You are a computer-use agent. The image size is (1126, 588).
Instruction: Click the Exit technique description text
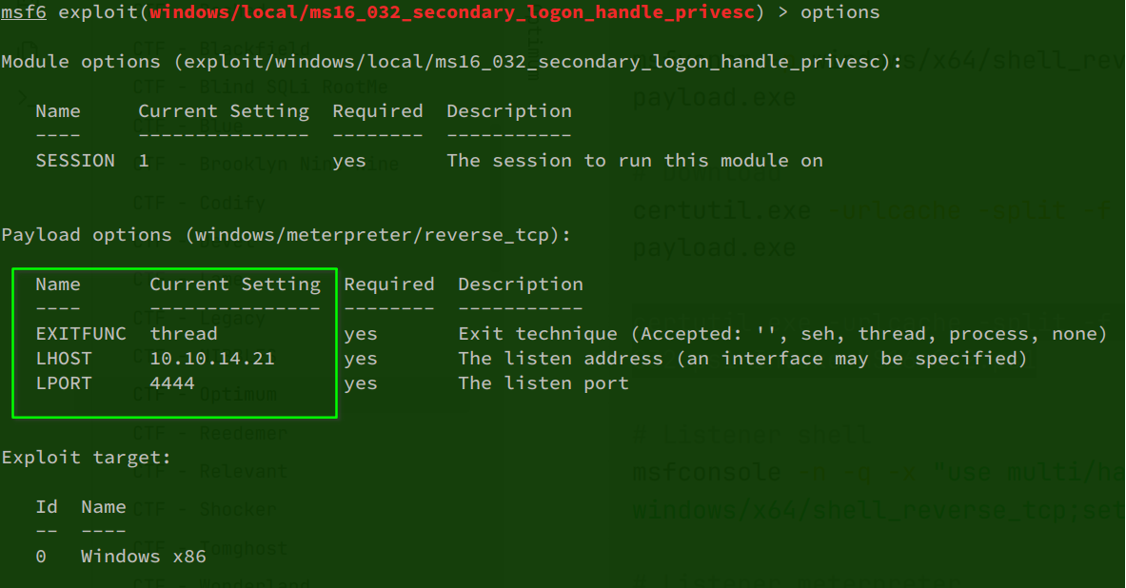click(x=782, y=334)
